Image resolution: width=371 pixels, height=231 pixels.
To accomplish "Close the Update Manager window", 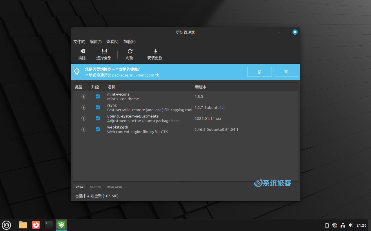I will coord(295,32).
